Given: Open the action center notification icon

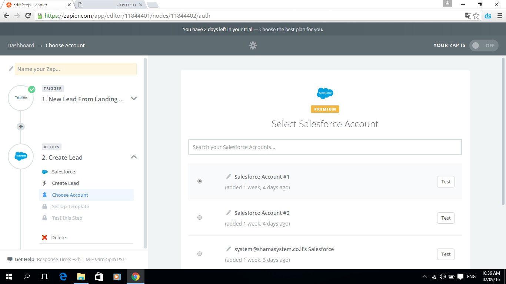Looking at the screenshot, I should click(x=460, y=277).
